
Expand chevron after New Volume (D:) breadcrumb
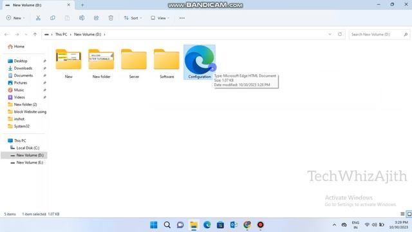coord(104,34)
